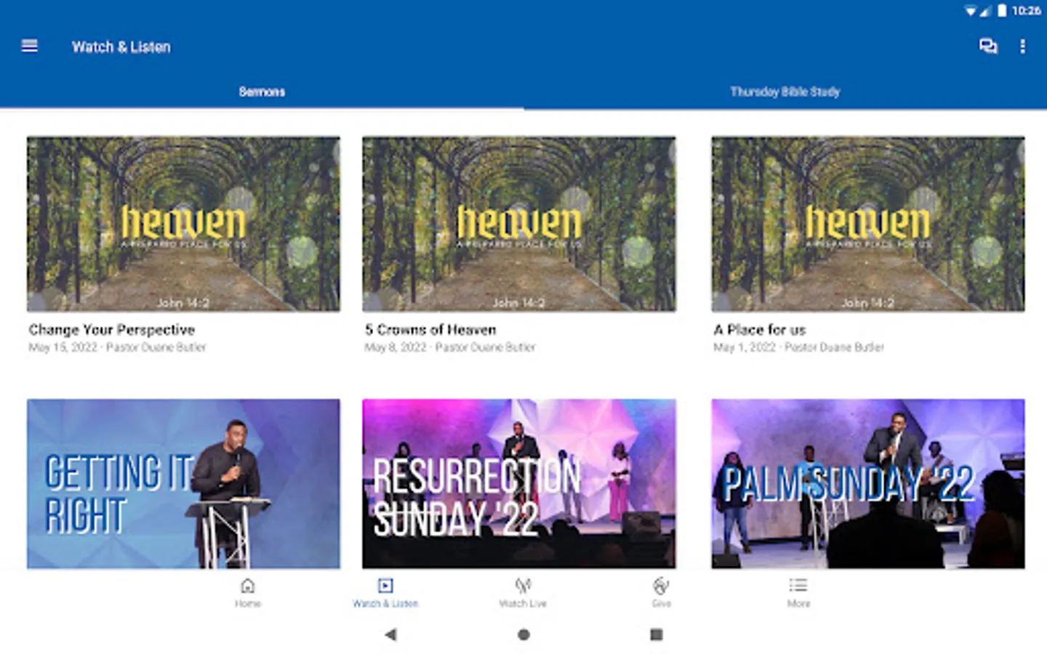Screen dimensions: 1047x654
Task: Open the three-dot overflow menu
Action: (x=1022, y=47)
